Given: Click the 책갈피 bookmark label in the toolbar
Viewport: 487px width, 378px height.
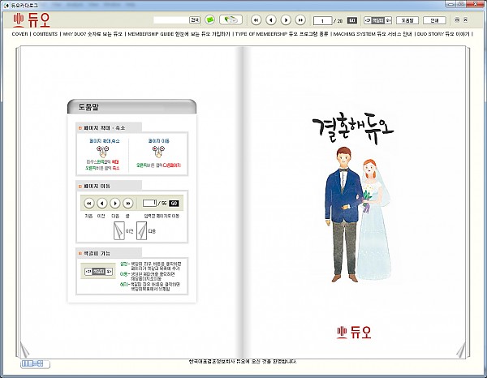Looking at the screenshot, I should click(x=378, y=20).
